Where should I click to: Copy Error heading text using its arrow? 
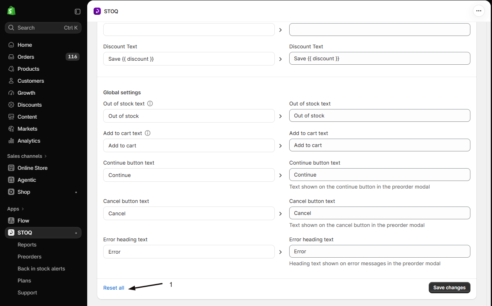280,252
